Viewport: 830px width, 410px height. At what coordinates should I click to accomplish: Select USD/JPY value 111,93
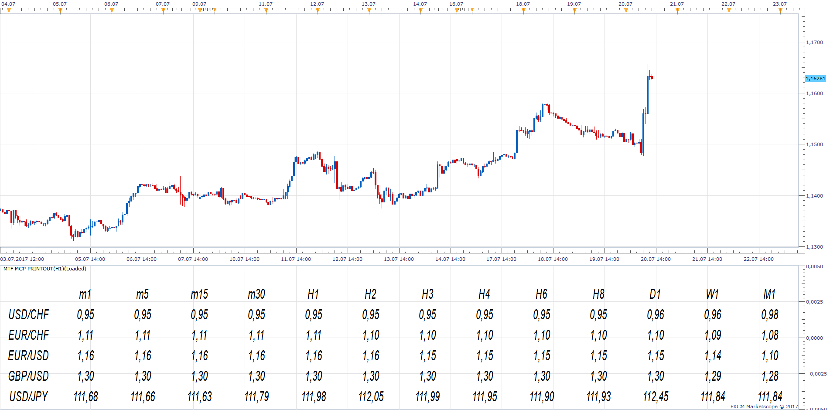pos(598,397)
